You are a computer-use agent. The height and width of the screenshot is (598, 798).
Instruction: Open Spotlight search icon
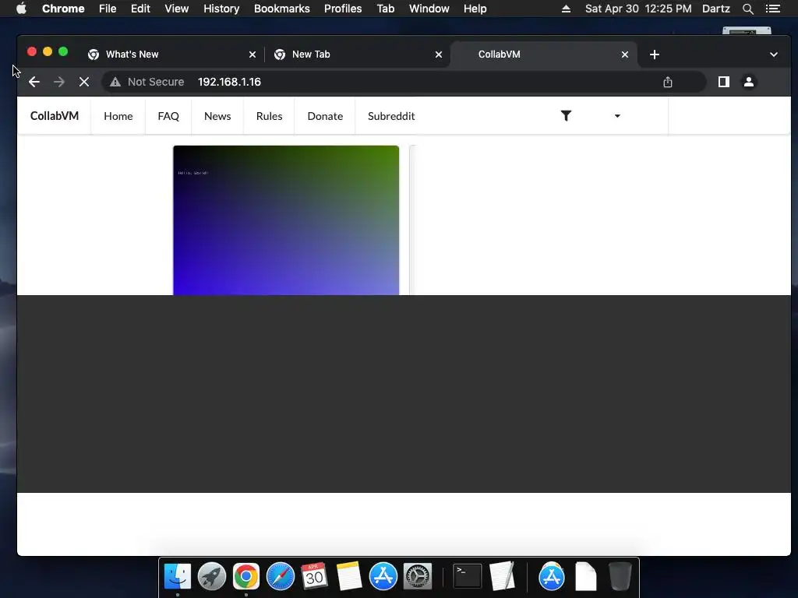pos(747,9)
